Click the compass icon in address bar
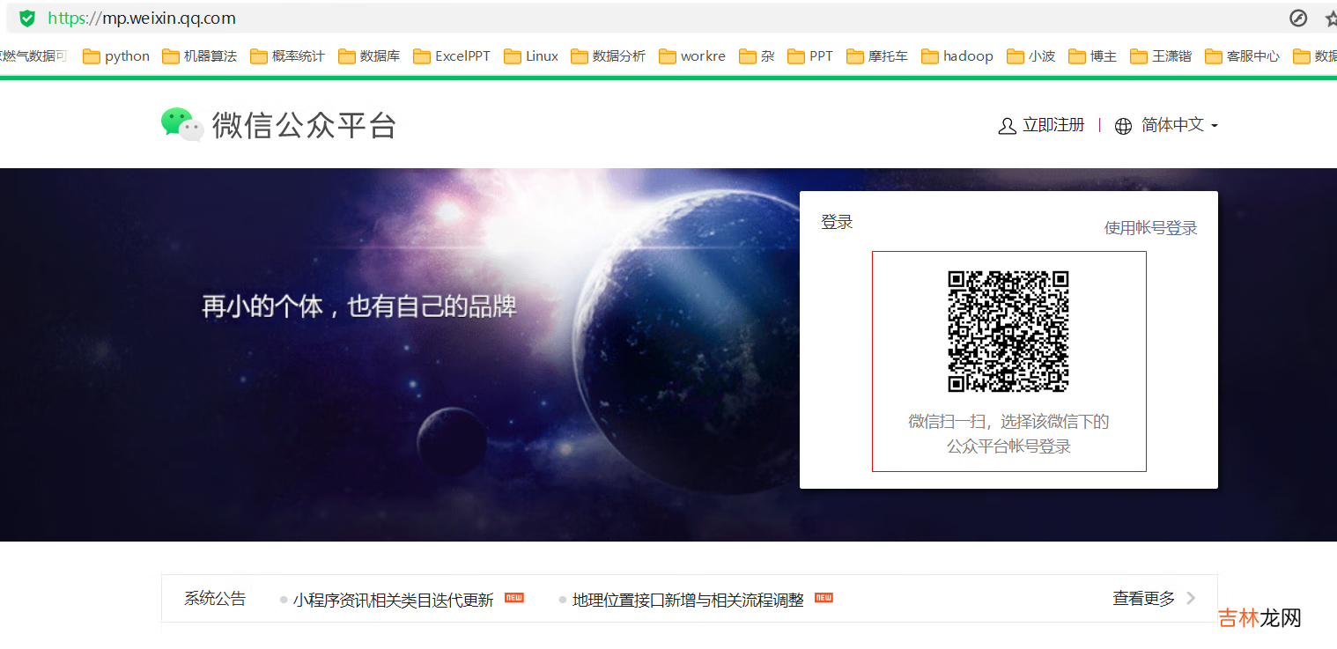 (1298, 18)
